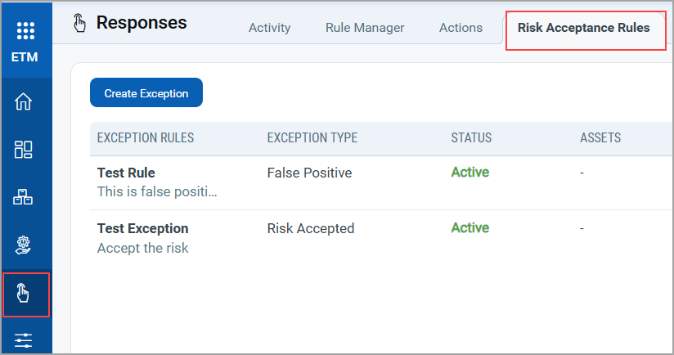Click the hand icon beside Responses title
The image size is (674, 355).
click(79, 24)
